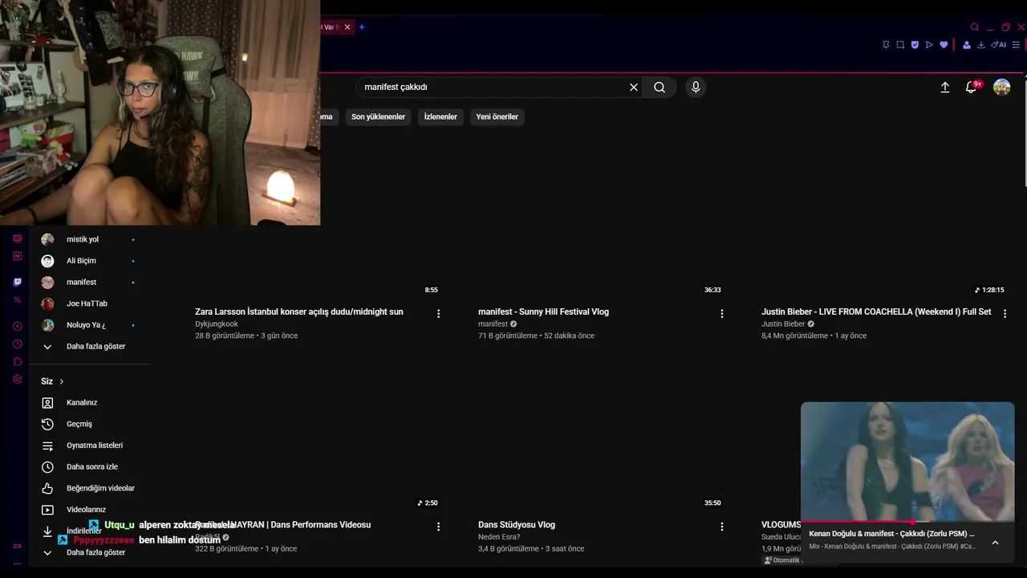Open the browser sidebar player icon

coord(18,326)
